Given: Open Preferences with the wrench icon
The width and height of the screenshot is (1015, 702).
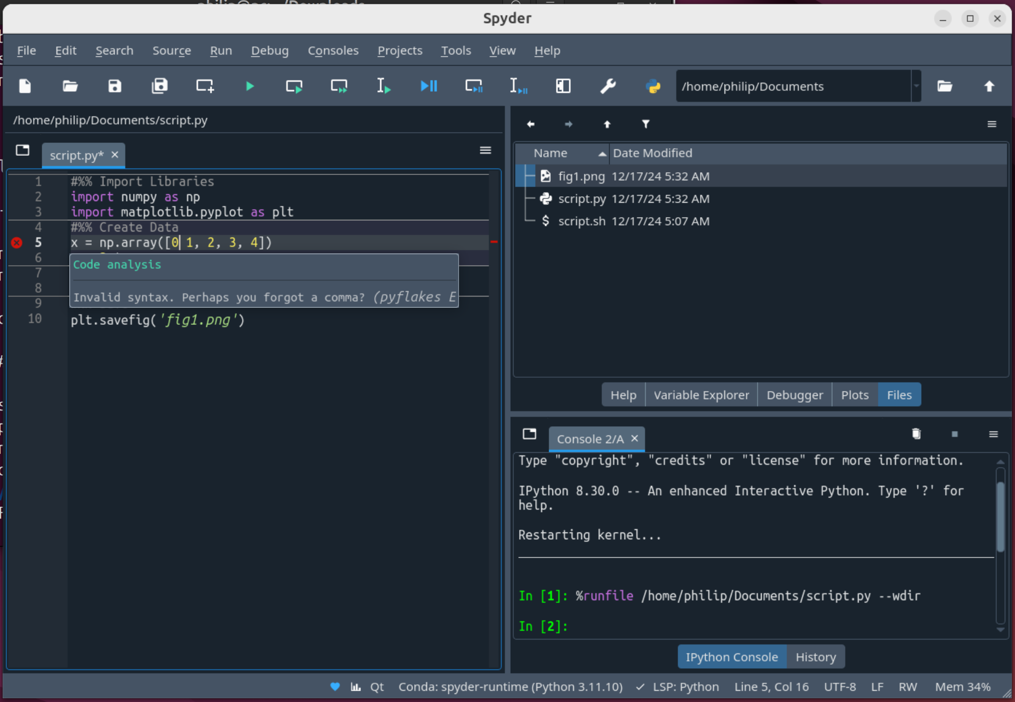Looking at the screenshot, I should pos(608,86).
